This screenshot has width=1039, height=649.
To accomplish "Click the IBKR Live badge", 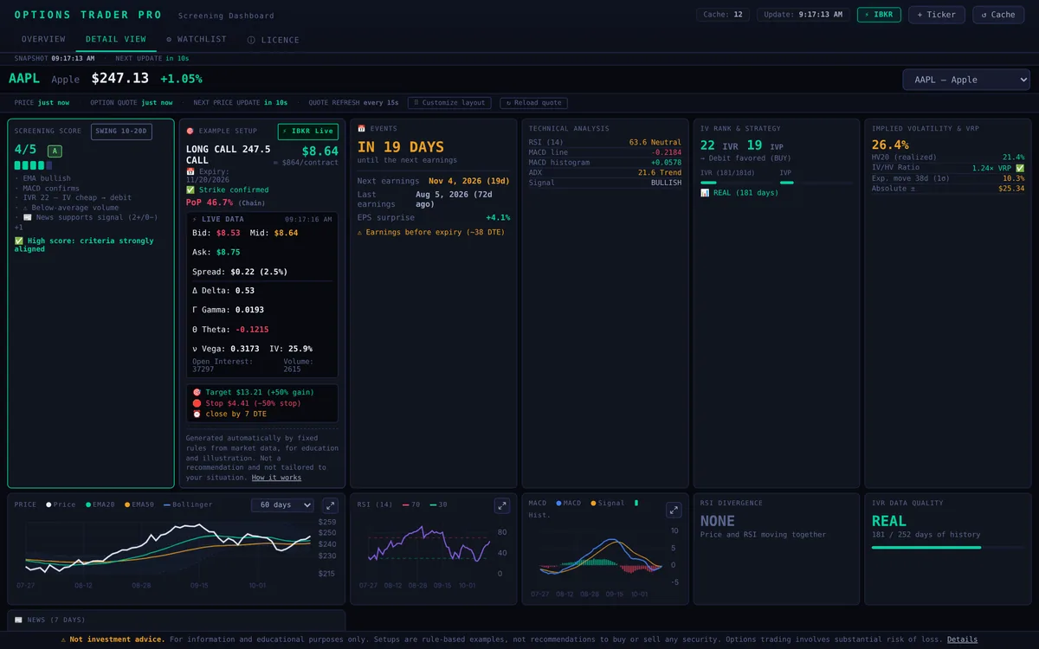I will pos(308,132).
